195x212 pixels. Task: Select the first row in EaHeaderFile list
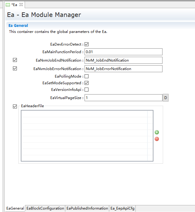[x=84, y=114]
